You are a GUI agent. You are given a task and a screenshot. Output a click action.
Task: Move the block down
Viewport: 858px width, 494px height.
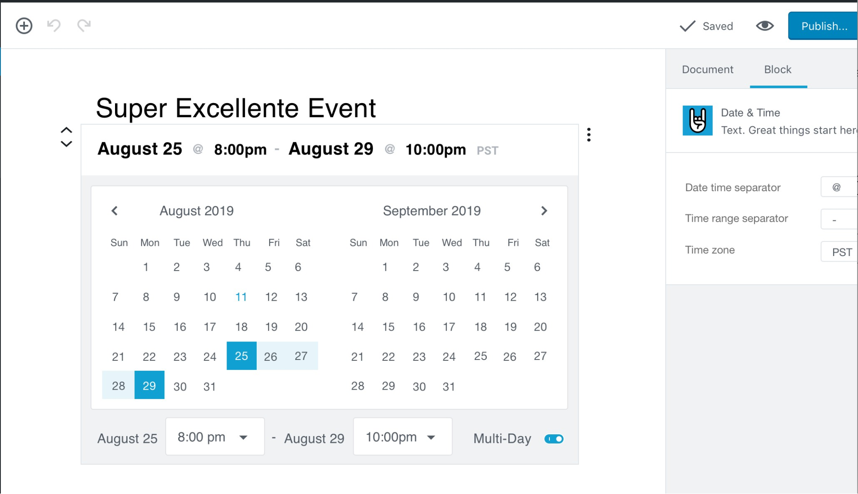[x=66, y=144]
